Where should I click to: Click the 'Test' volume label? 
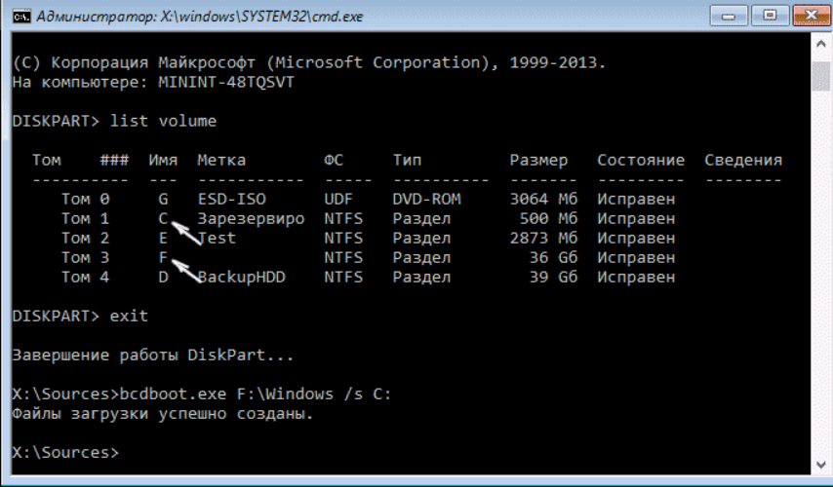click(217, 238)
